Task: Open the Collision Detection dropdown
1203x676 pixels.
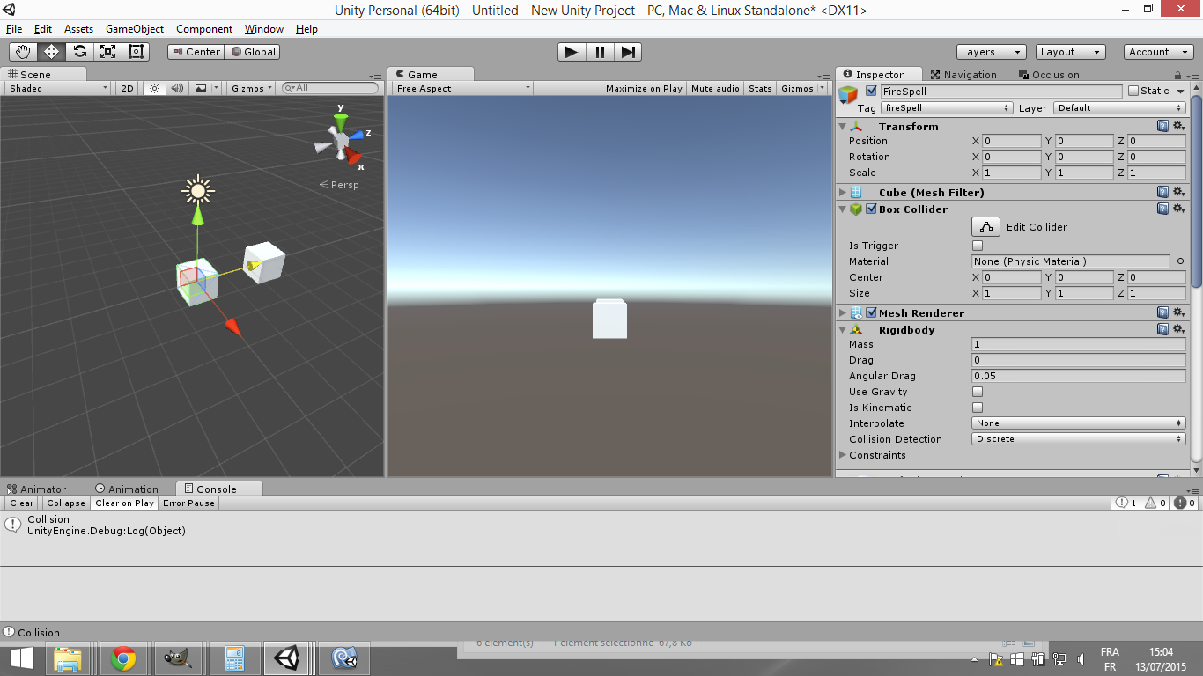Action: coord(1079,439)
